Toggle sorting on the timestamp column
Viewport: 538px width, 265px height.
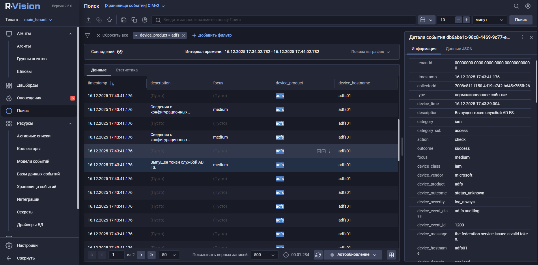click(x=112, y=83)
